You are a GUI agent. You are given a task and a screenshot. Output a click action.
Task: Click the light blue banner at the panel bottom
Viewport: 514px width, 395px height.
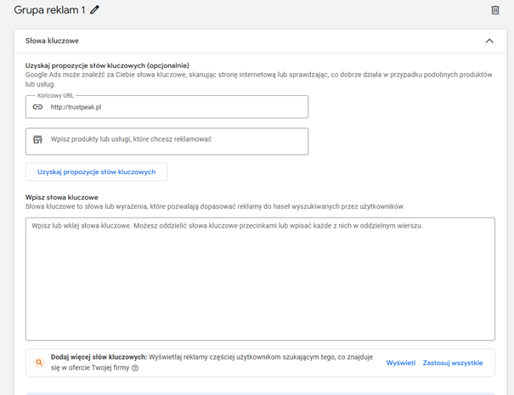pyautogui.click(x=260, y=393)
